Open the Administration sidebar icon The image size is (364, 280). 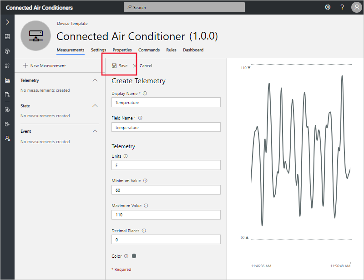click(7, 139)
